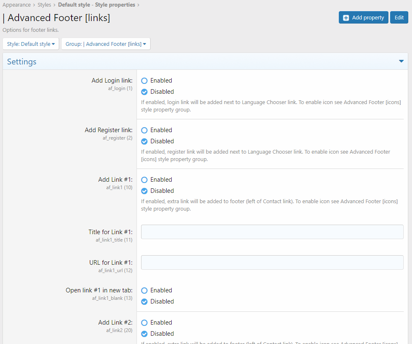Open Default style - Style properties breadcrumb
The width and height of the screenshot is (412, 344).
tap(96, 5)
